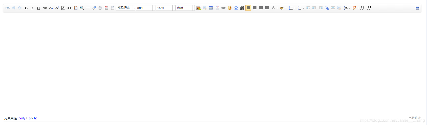Open numbered list style arrow
Screen dimensions: 427x125
[295, 8]
